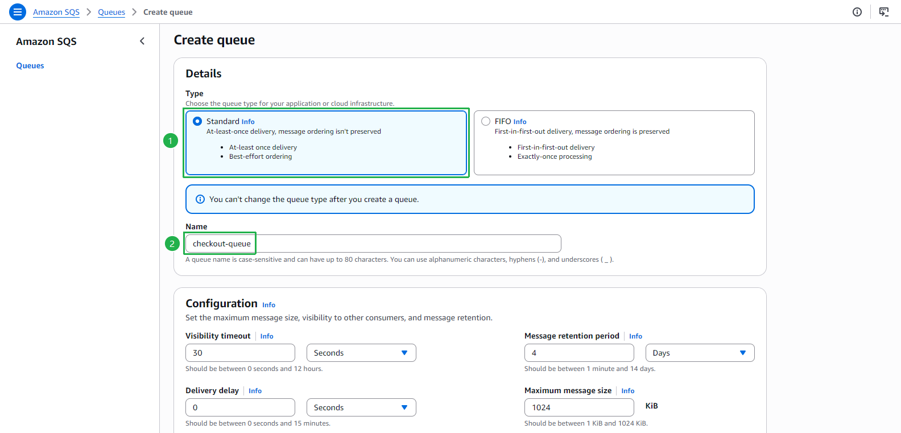Click the queue Name input field

373,244
